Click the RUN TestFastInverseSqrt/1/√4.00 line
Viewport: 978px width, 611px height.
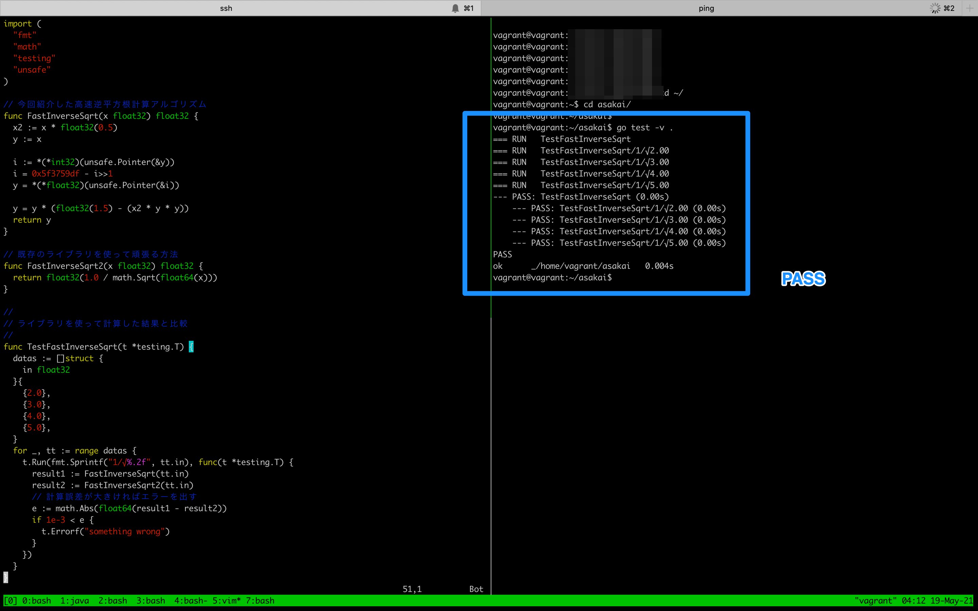(581, 174)
